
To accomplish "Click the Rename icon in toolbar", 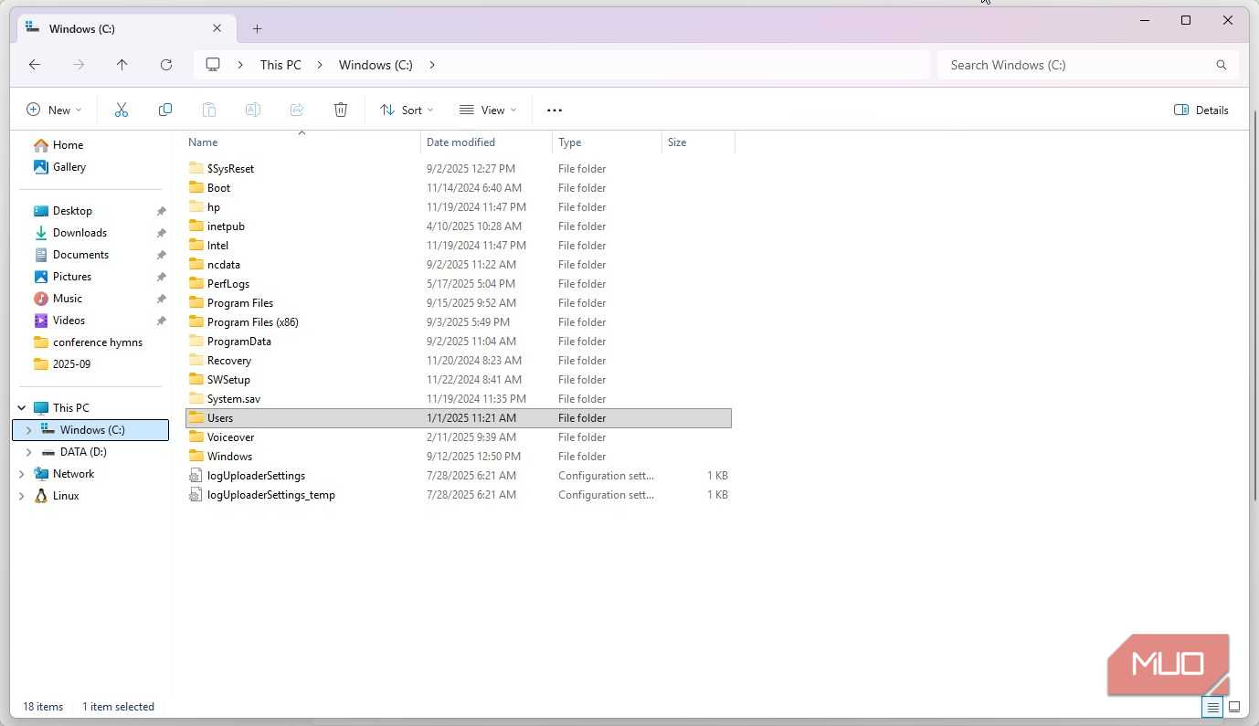I will point(253,110).
